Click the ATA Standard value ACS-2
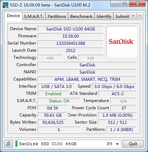The width and height of the screenshot is (148, 152). 118,94
